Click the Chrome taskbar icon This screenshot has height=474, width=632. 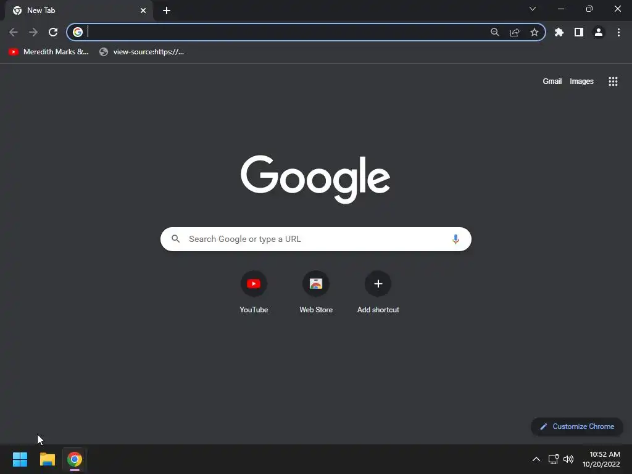point(75,459)
